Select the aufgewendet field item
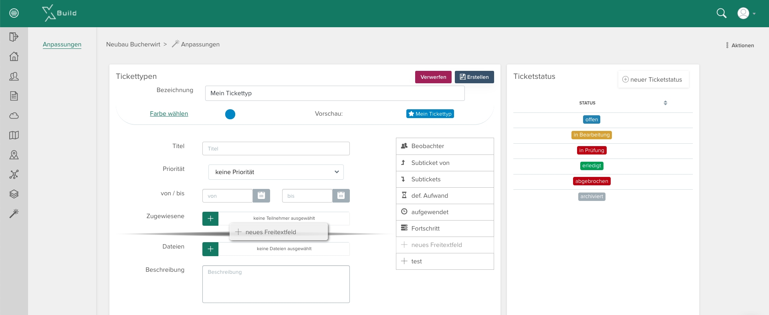The height and width of the screenshot is (315, 769). [x=445, y=212]
